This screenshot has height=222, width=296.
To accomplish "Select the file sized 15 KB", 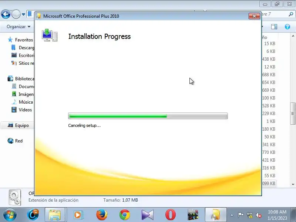I will click(270, 44).
